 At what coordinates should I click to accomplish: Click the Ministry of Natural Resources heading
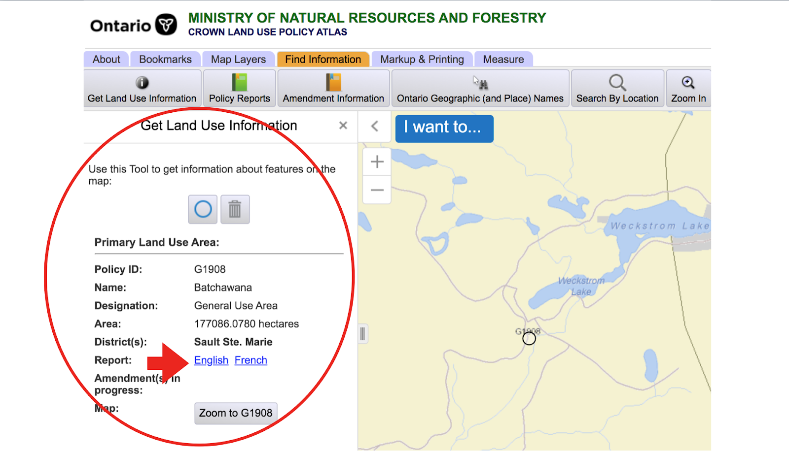367,18
